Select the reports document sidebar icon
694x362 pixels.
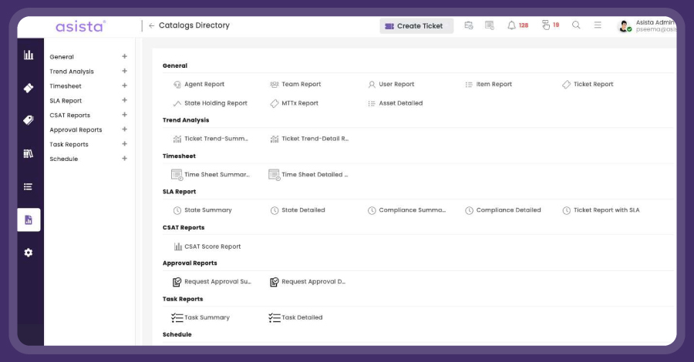pos(29,220)
